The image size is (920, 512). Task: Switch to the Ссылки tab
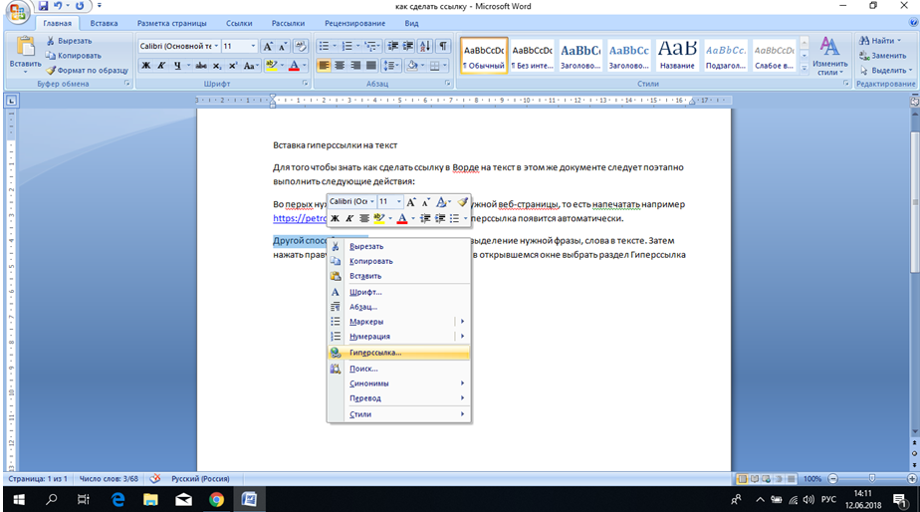(239, 24)
